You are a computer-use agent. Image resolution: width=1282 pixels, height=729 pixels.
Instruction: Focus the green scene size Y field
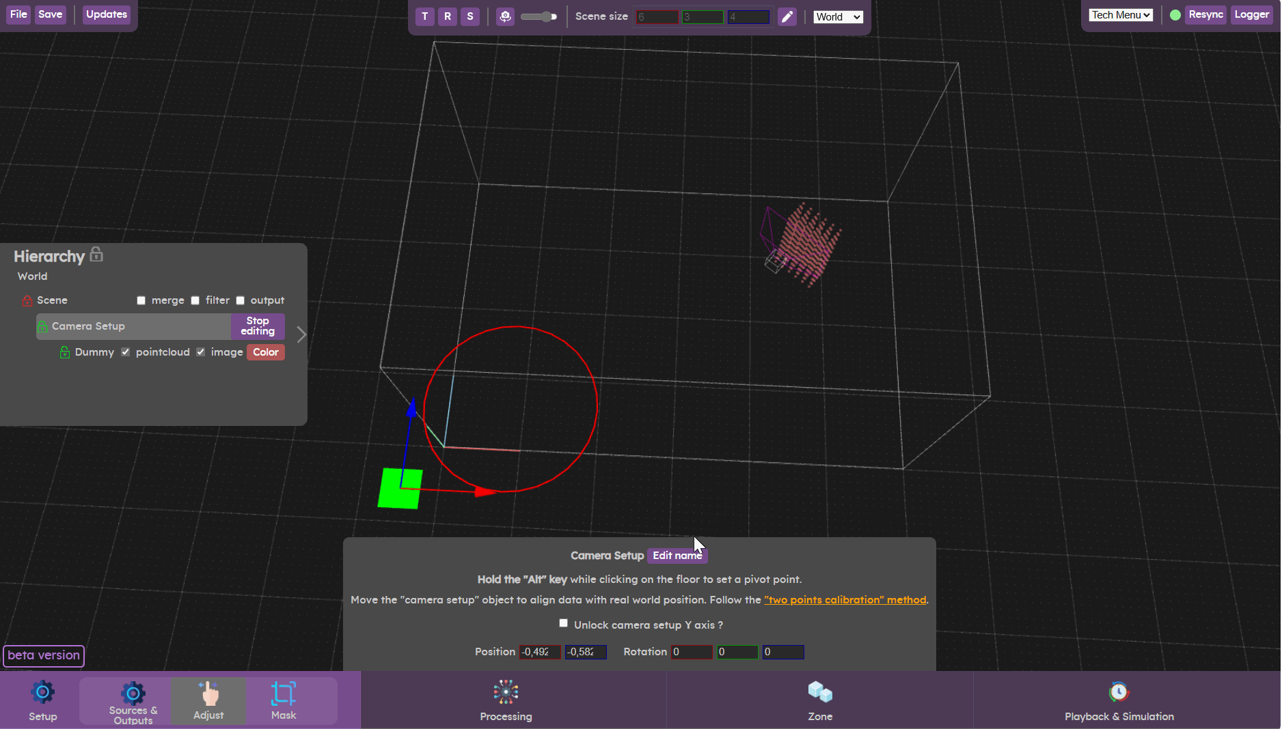click(703, 17)
